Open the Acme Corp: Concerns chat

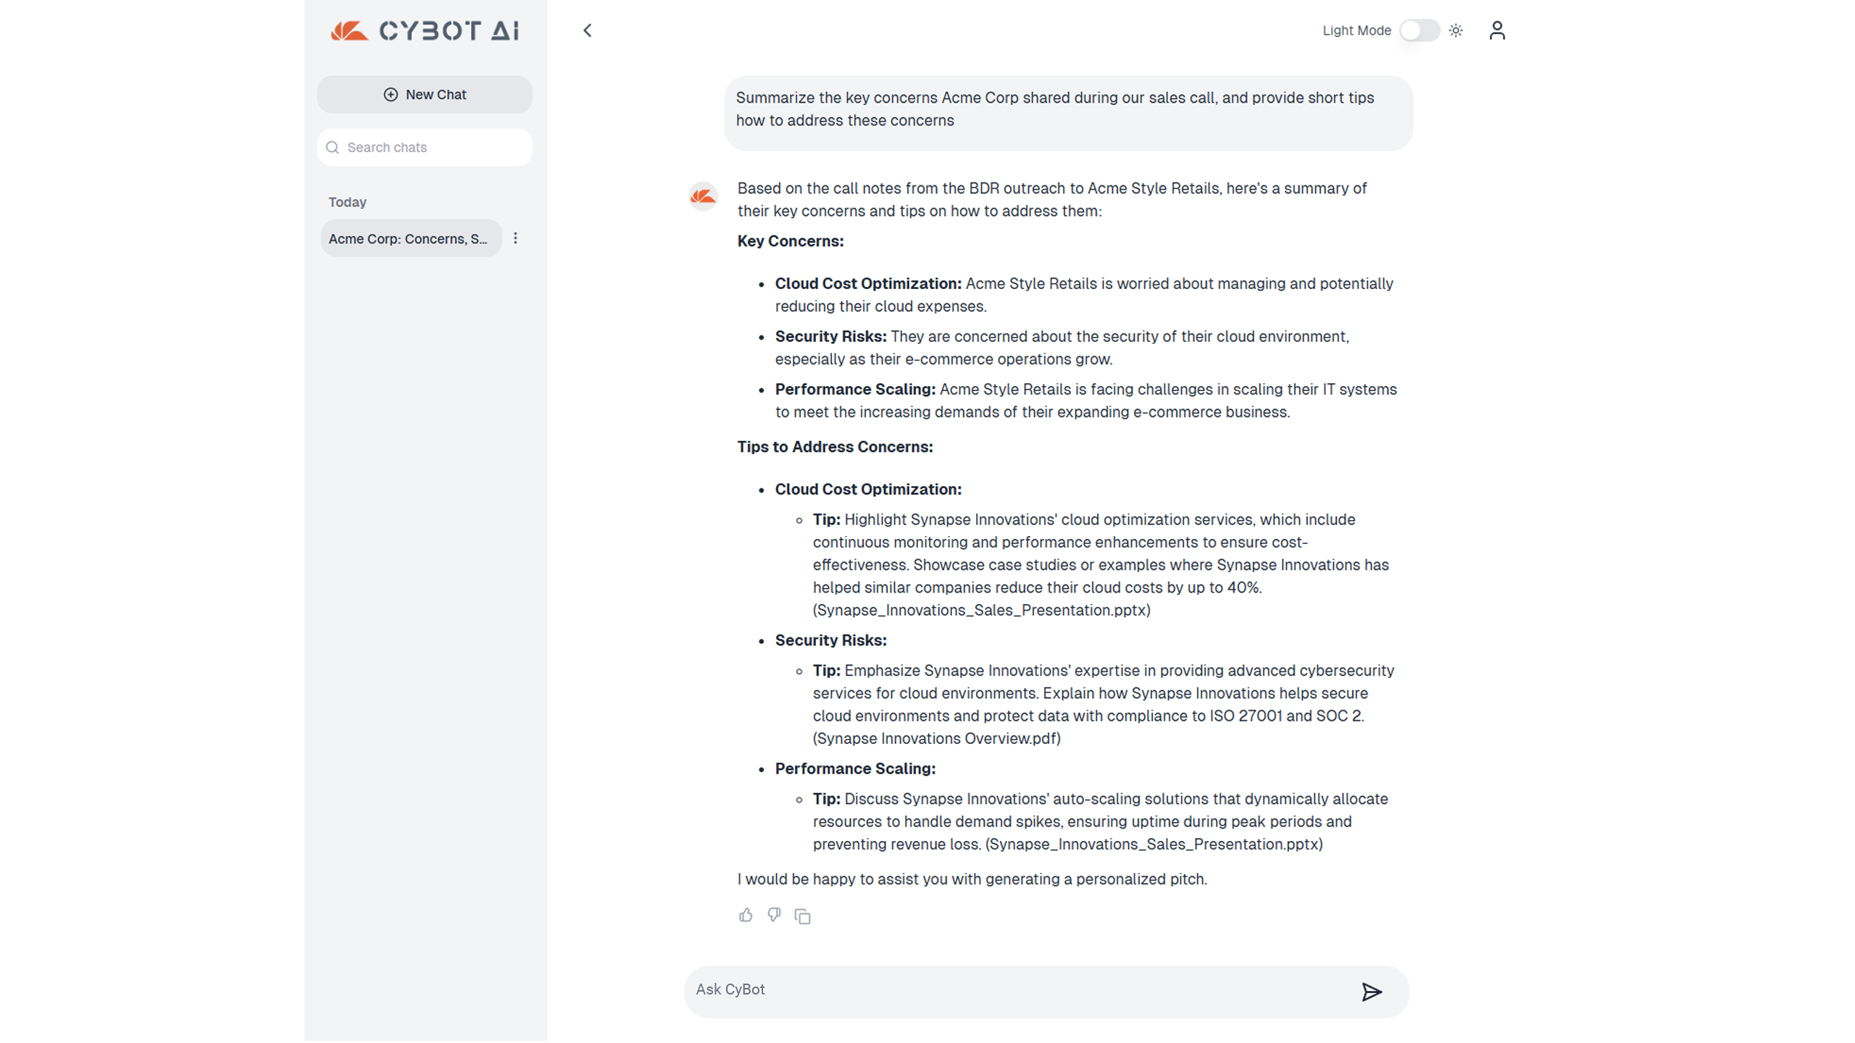tap(411, 238)
